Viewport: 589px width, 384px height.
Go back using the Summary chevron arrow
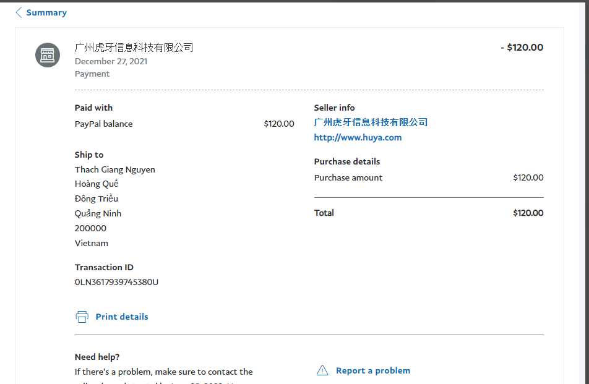(x=19, y=12)
